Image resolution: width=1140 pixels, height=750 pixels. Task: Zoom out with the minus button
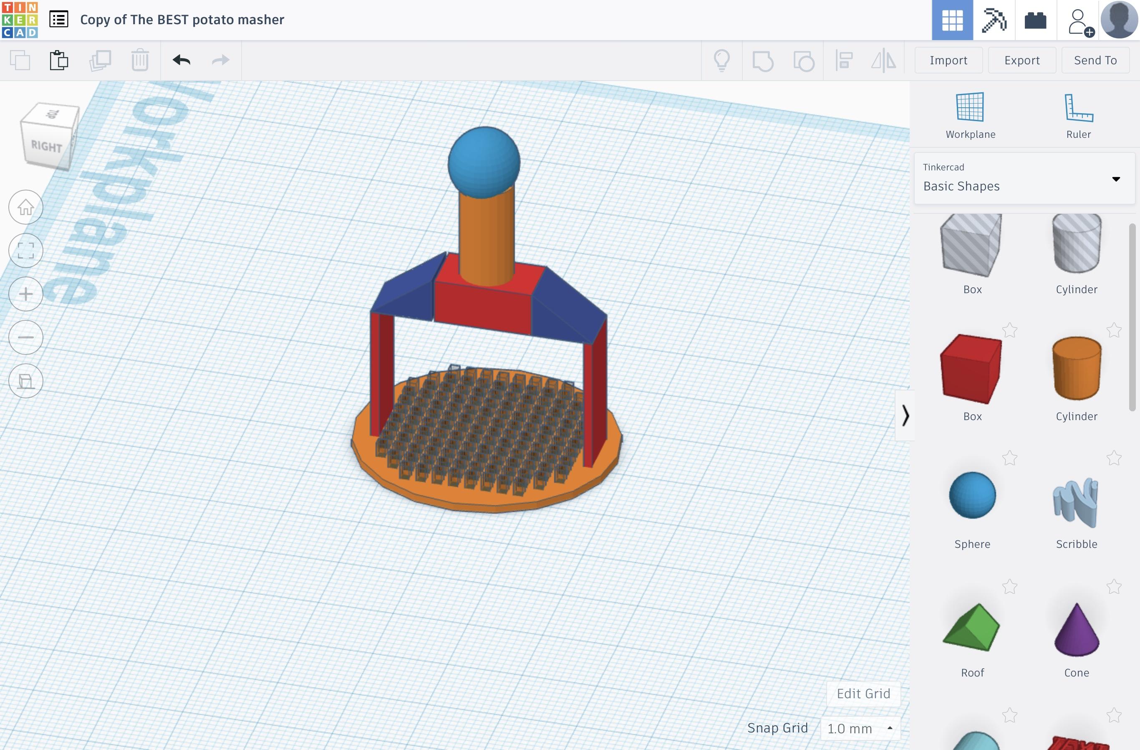click(26, 337)
